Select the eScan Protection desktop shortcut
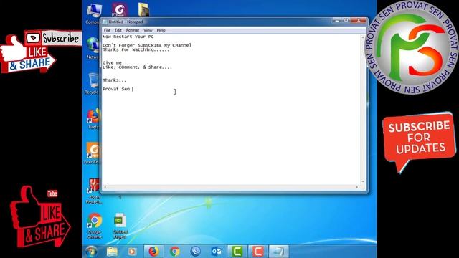The height and width of the screenshot is (258, 459). (x=94, y=191)
